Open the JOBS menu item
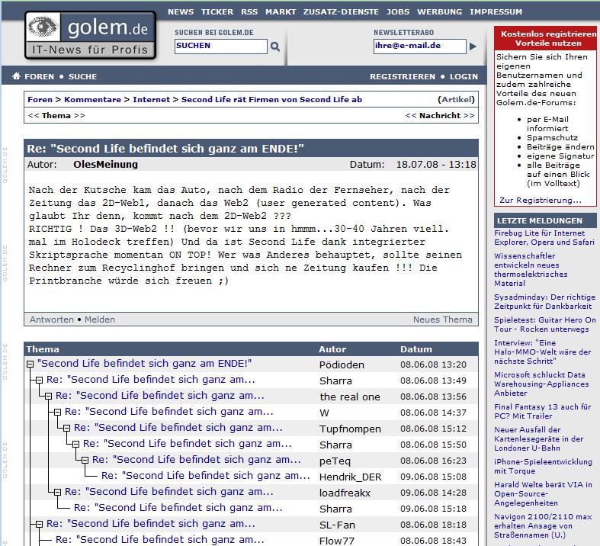Screen dimensions: 600x546 pos(397,12)
